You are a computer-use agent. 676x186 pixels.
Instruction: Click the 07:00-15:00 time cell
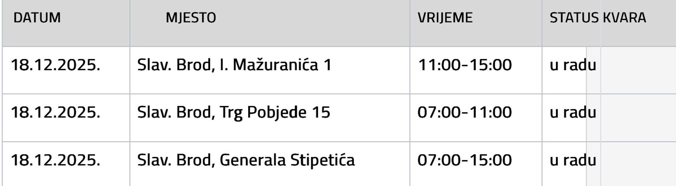[x=464, y=160]
